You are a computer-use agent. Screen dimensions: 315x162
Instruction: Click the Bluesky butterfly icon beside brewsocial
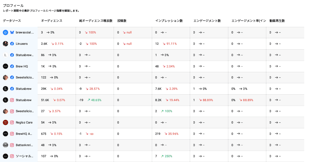pyautogui.click(x=12, y=33)
